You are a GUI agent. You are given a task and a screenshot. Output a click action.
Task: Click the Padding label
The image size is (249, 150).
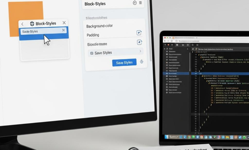tap(93, 35)
